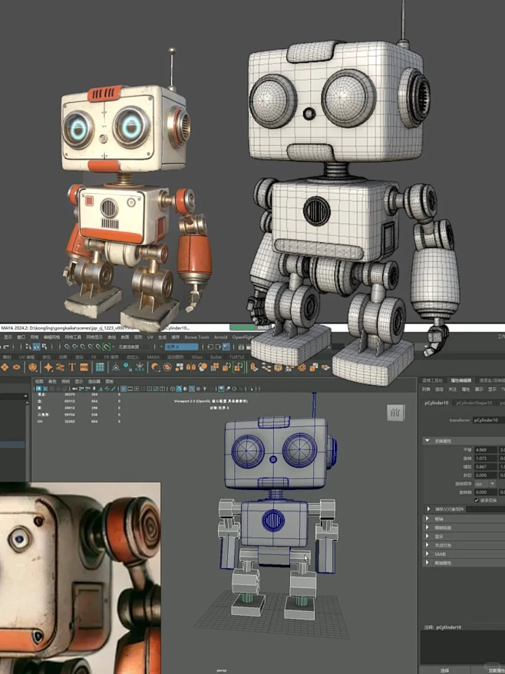Edit the scale X field 0.867
Screen dimensions: 505x674
point(486,466)
